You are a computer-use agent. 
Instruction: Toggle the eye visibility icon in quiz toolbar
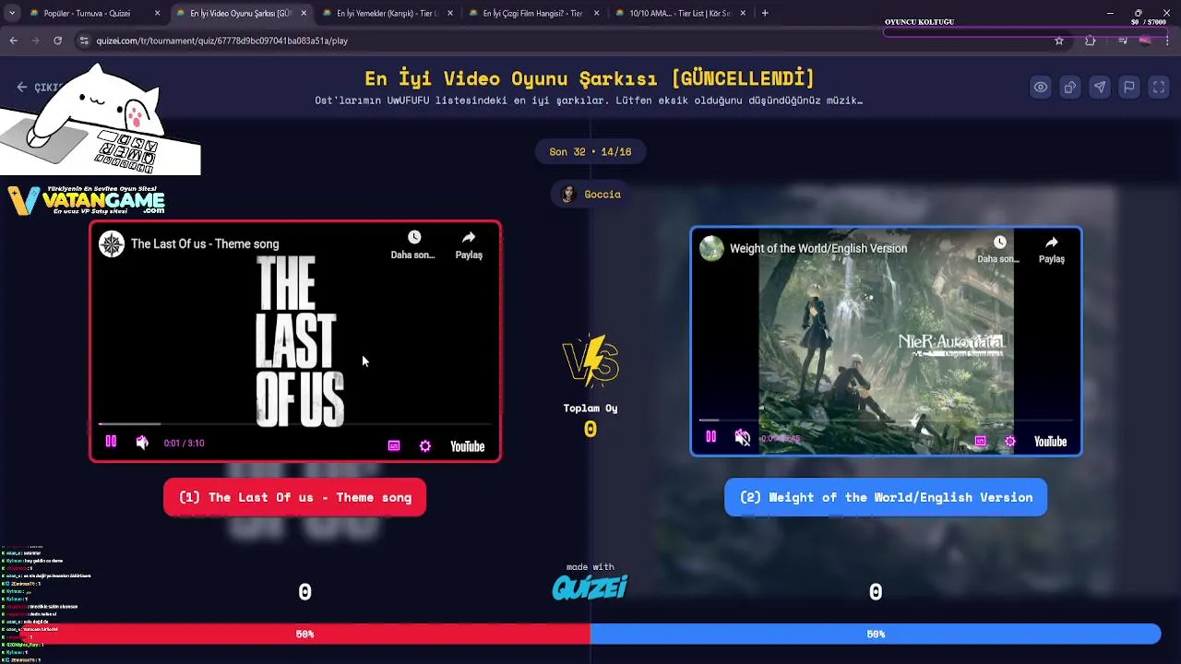tap(1040, 87)
